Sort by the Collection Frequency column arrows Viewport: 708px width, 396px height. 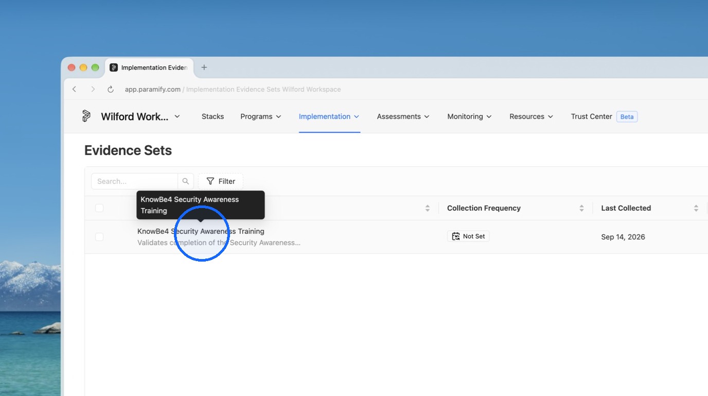581,208
